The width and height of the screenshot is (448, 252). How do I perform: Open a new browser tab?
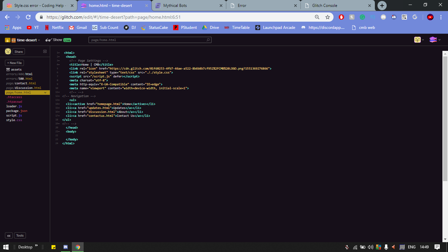pos(382,6)
